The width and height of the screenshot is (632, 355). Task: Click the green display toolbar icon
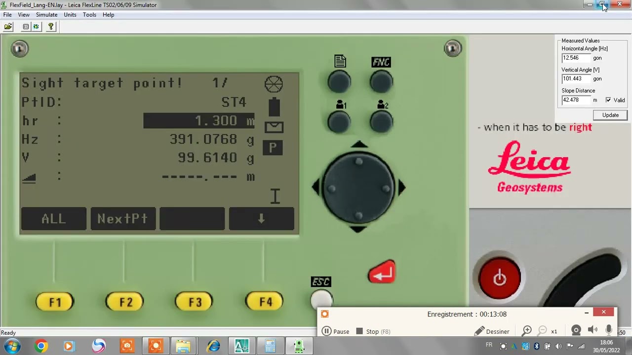pyautogui.click(x=36, y=27)
